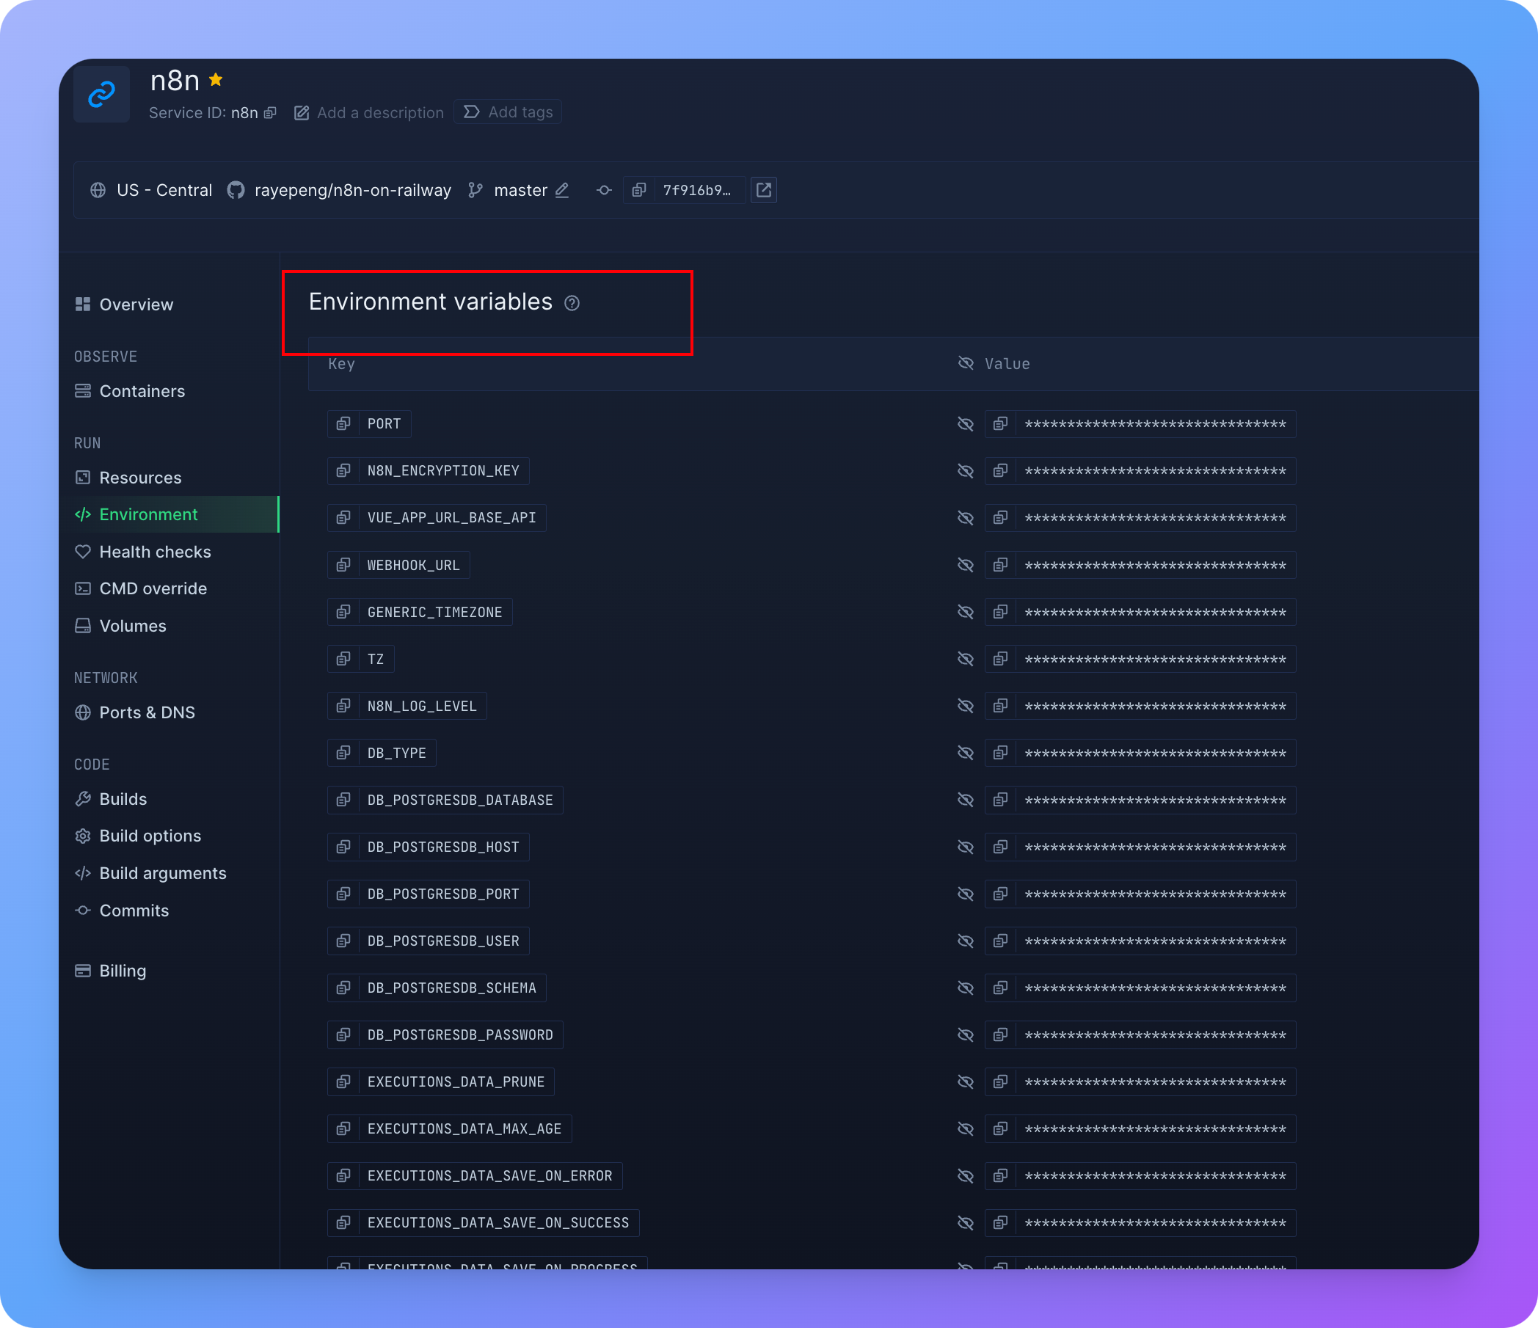Reveal the WEBHOOK_URL value
The width and height of the screenshot is (1538, 1328).
tap(965, 565)
